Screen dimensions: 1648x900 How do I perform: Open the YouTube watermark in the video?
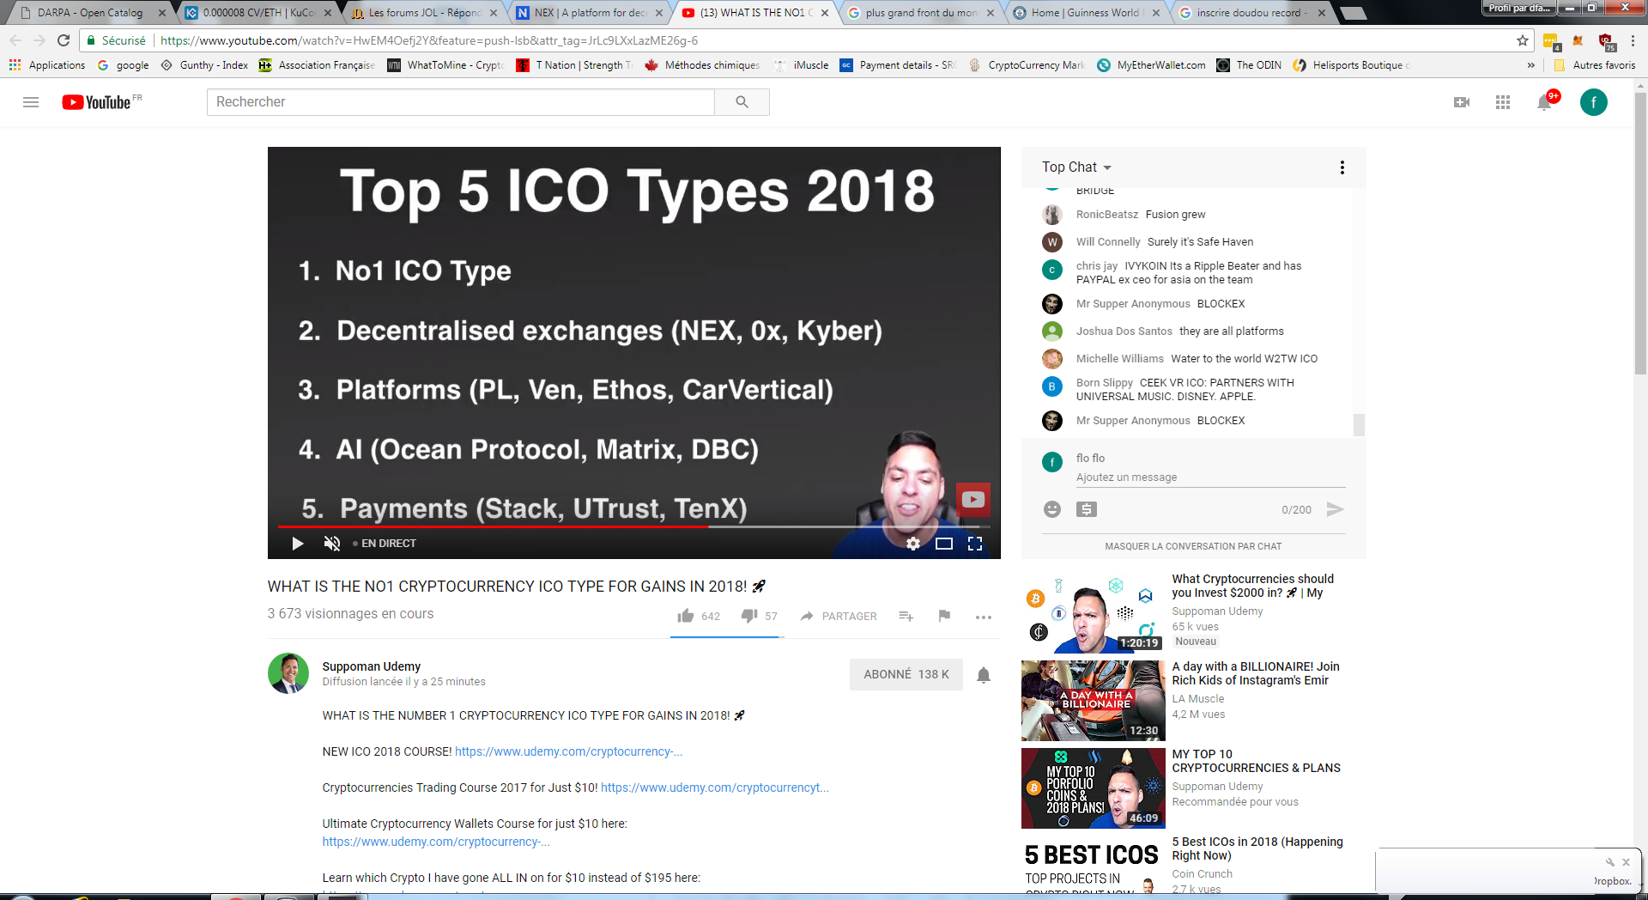pyautogui.click(x=972, y=500)
